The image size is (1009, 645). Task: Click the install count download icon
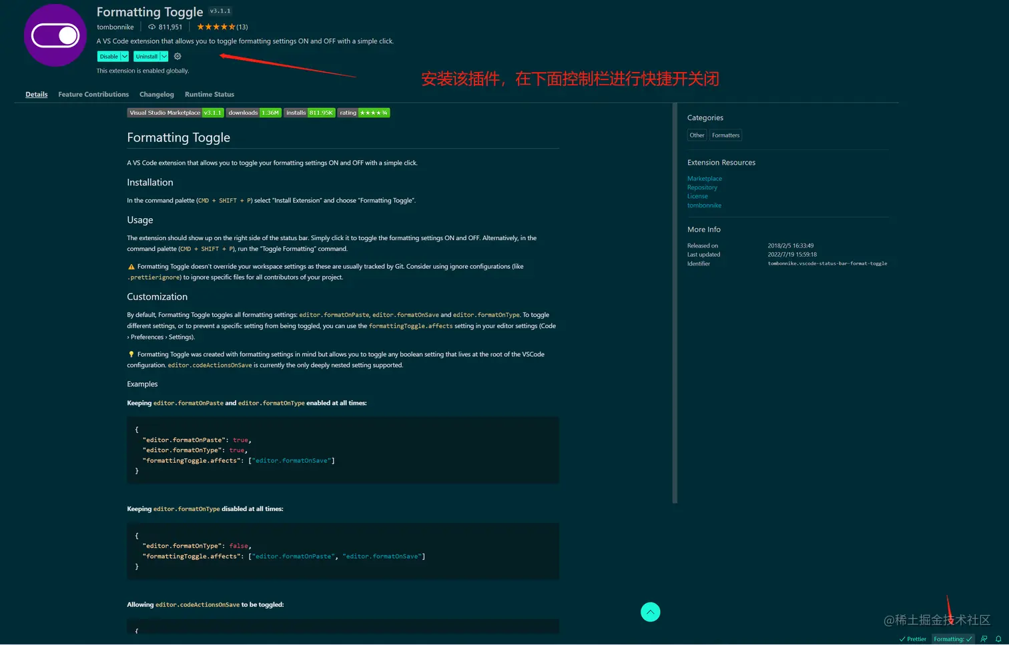pyautogui.click(x=151, y=27)
